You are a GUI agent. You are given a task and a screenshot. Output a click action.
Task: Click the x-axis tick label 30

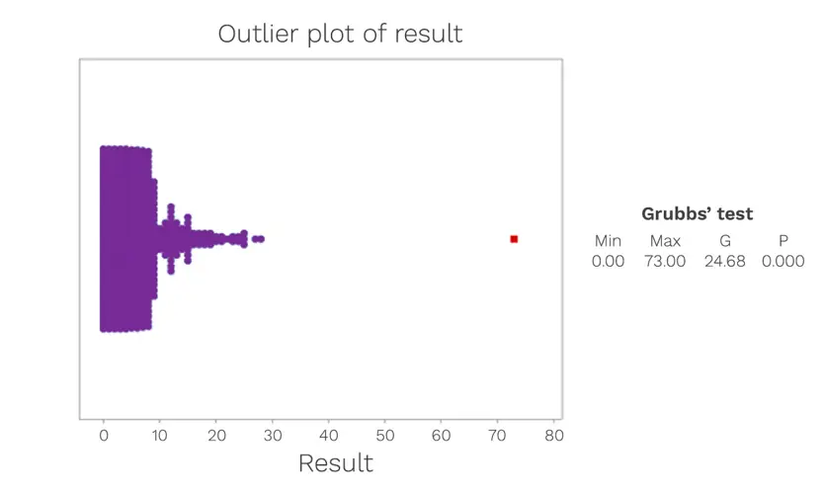(273, 435)
